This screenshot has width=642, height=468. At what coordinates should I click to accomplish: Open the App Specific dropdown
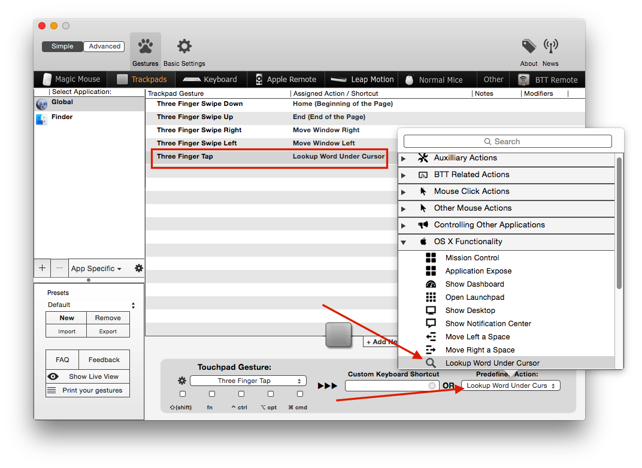96,268
